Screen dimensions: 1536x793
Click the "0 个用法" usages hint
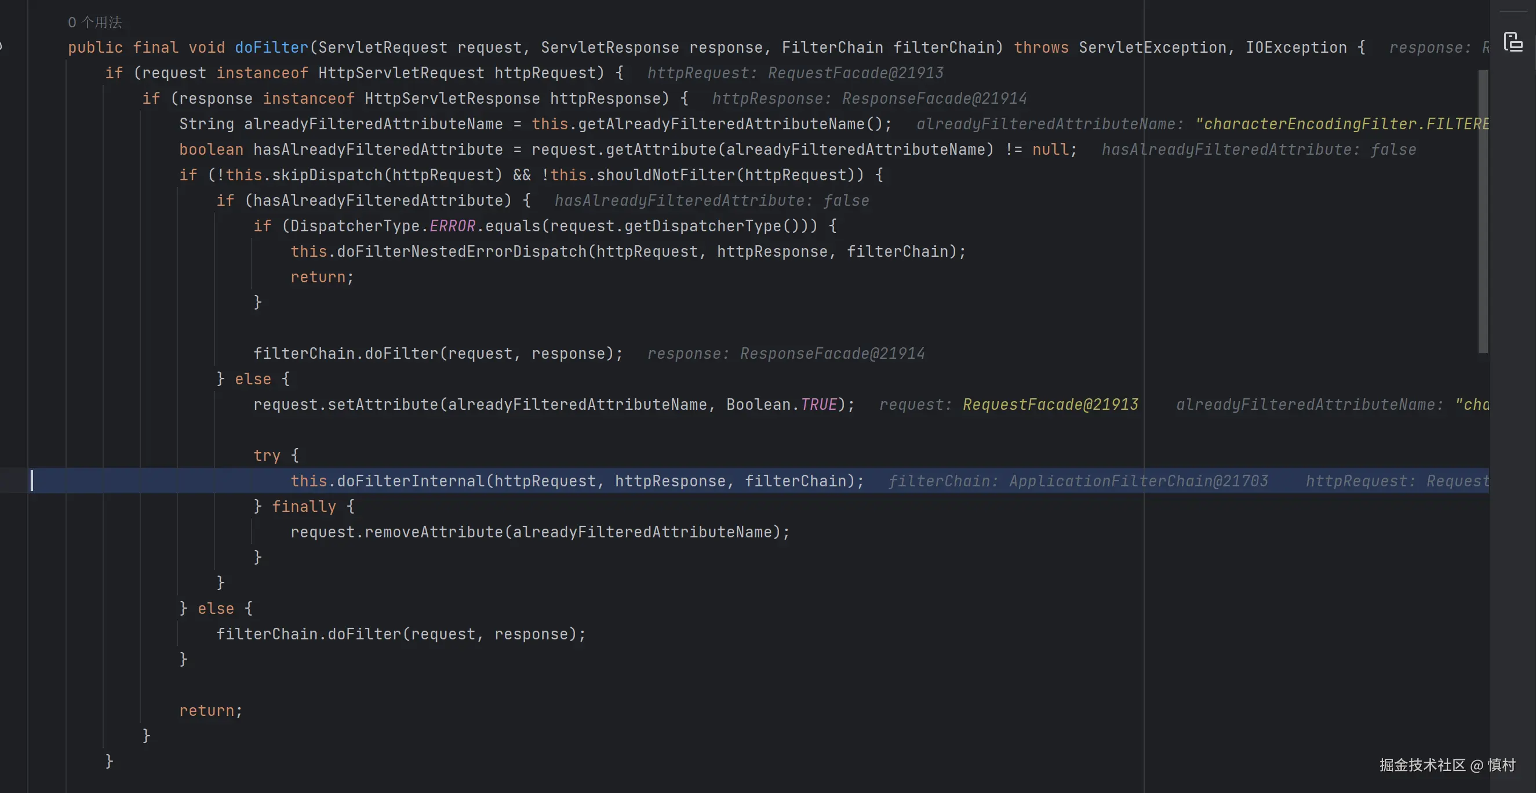click(95, 22)
